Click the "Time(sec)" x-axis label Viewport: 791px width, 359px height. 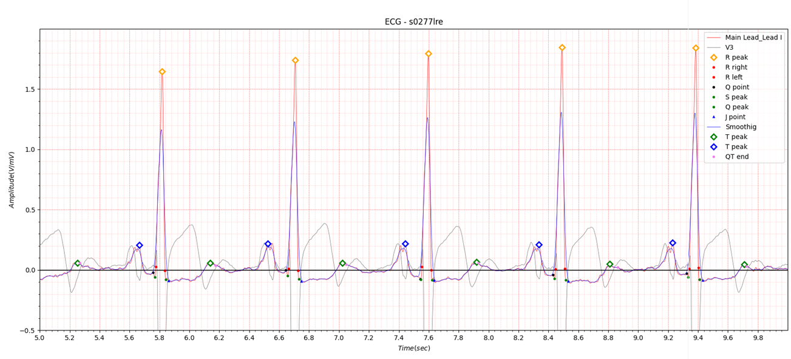coord(413,348)
